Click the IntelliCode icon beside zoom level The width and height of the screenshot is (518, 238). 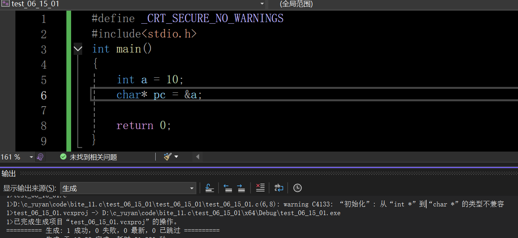point(40,157)
